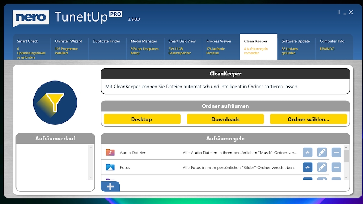Click the add new rule plus button
Screen dimensions: 363x204
click(110, 187)
